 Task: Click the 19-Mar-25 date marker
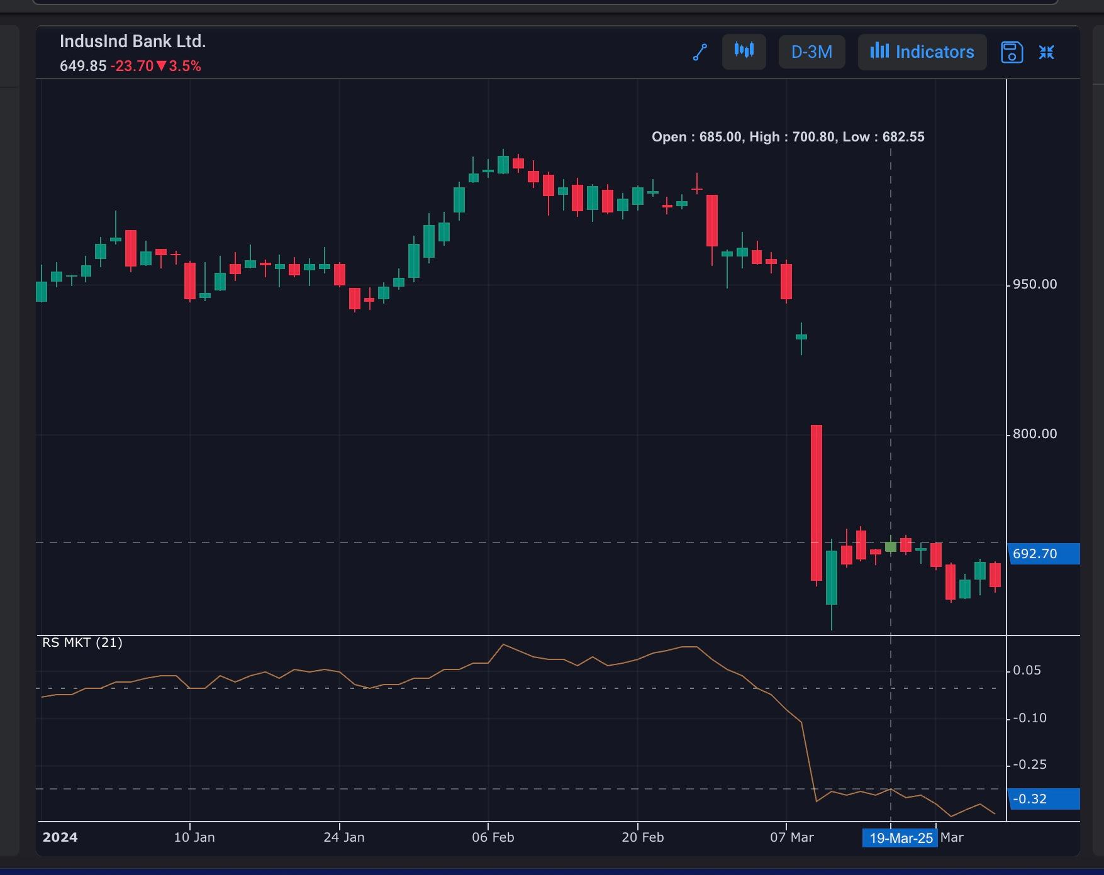tap(900, 838)
